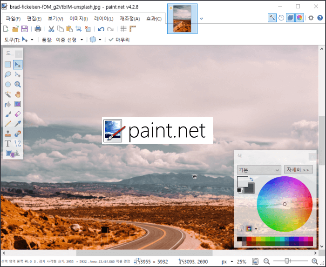The width and height of the screenshot is (326, 267).
Task: Open the 편집(E) menu
Action: point(34,19)
